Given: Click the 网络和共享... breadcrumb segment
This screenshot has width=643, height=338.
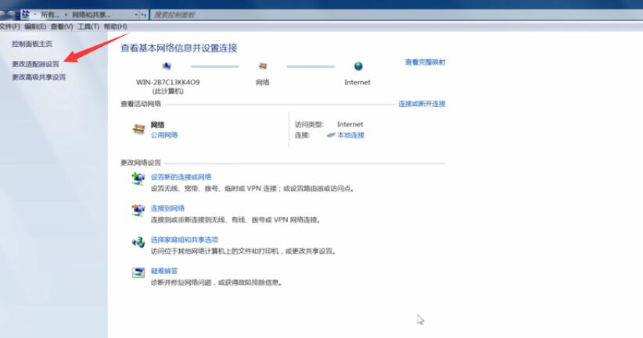Looking at the screenshot, I should 91,15.
